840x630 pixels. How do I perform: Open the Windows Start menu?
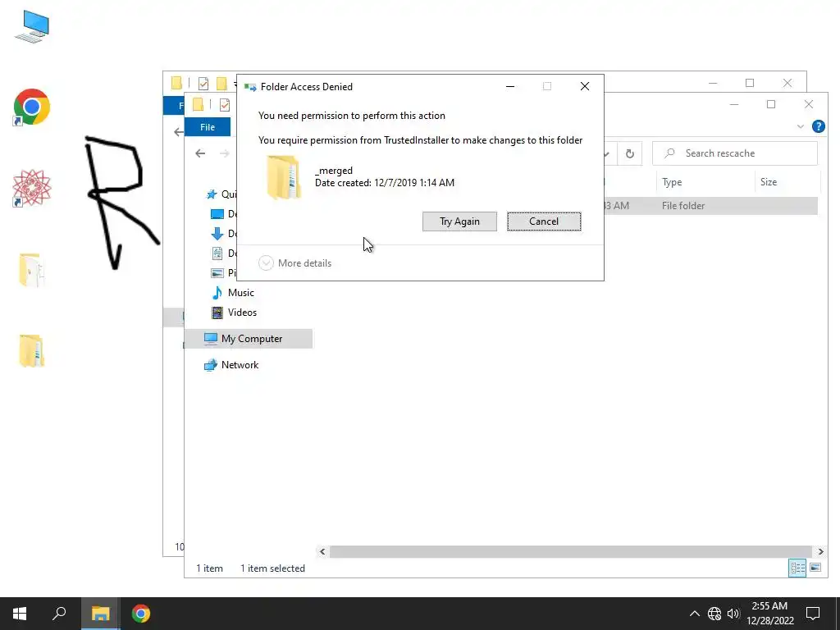pyautogui.click(x=20, y=614)
